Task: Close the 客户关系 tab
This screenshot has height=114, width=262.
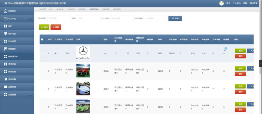Action: pyautogui.click(x=64, y=9)
